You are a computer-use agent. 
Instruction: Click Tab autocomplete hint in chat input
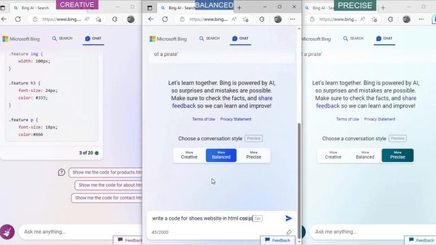258,218
